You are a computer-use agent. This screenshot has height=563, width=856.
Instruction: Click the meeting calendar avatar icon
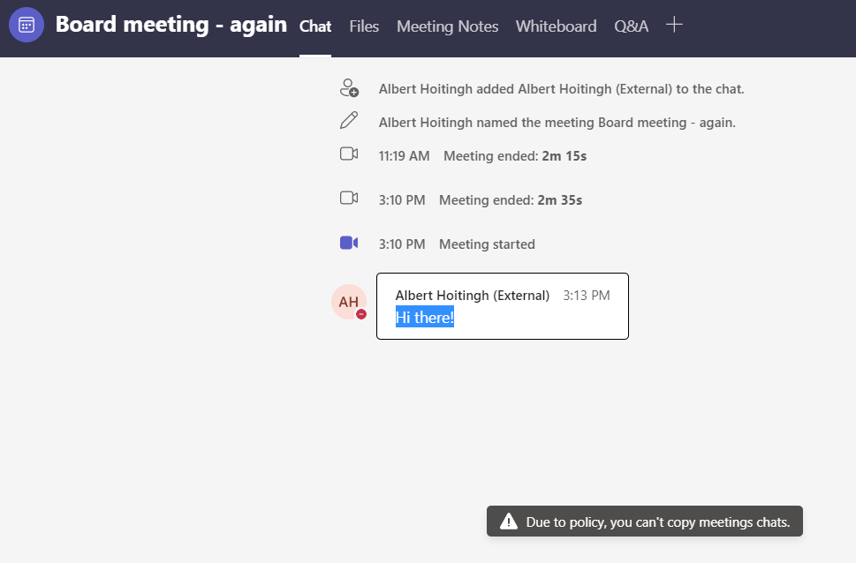[x=27, y=25]
